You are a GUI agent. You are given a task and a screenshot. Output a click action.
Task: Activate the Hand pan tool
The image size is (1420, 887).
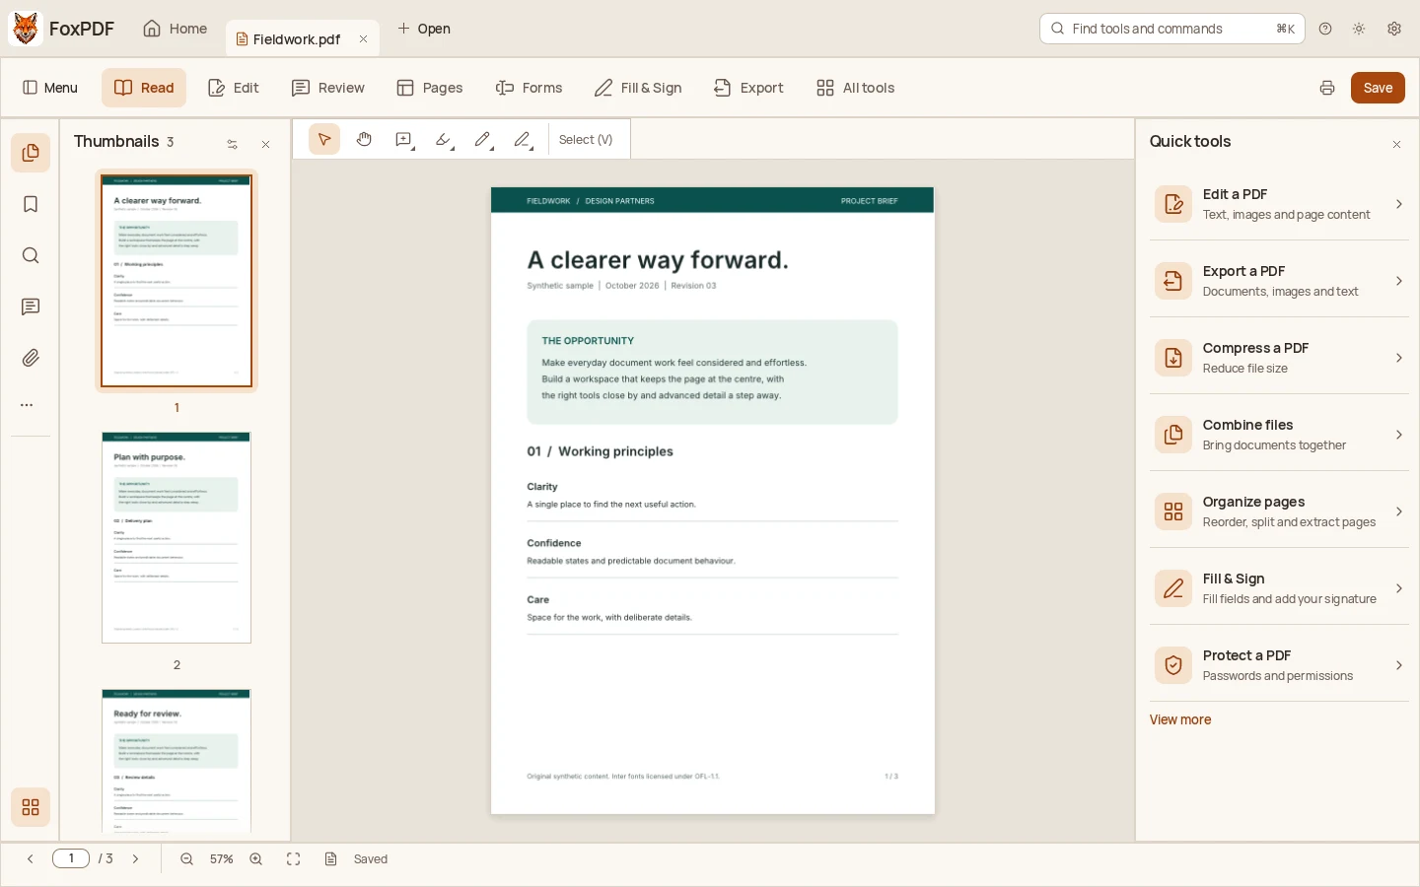[x=364, y=140]
